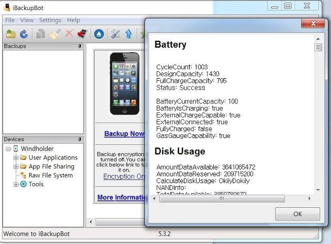This screenshot has width=331, height=244.
Task: Click the OK button in the dialog
Action: 297,214
